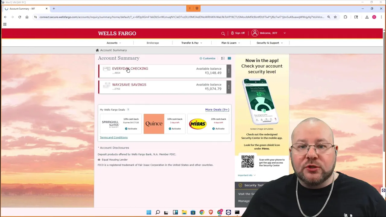The height and width of the screenshot is (217, 386).
Task: Open the Chrome profile avatar
Action: pos(374,17)
